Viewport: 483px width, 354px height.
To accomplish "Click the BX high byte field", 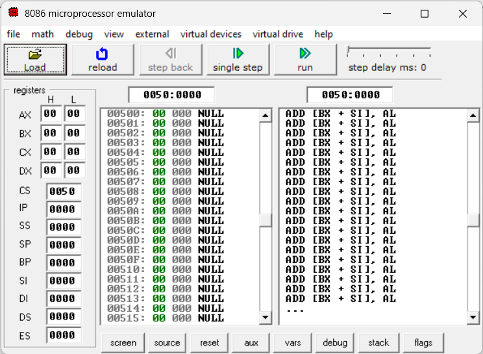I will pos(51,133).
